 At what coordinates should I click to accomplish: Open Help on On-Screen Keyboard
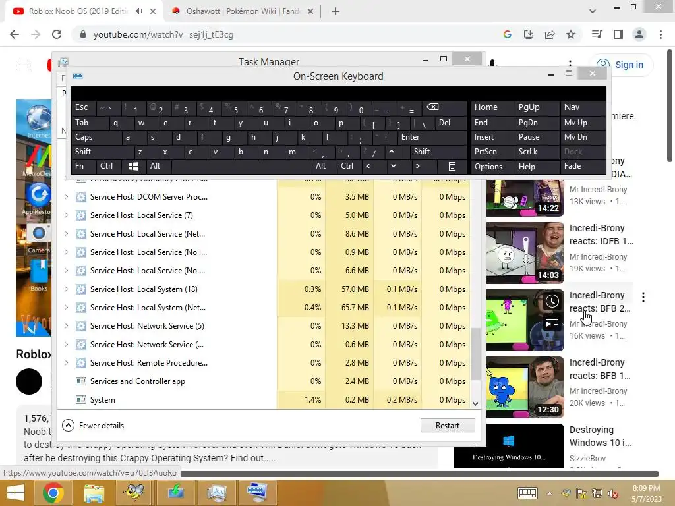point(537,166)
